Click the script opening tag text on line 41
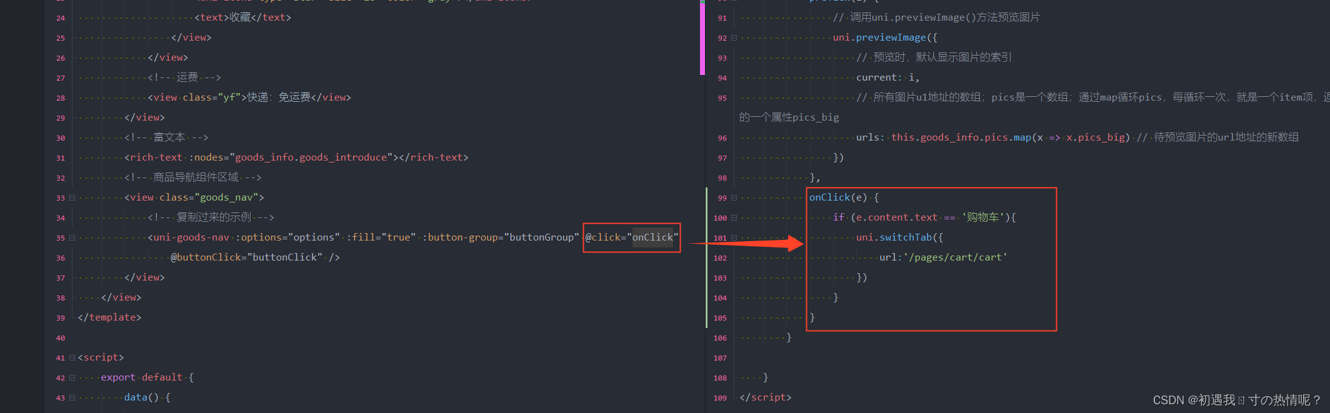Viewport: 1330px width, 413px height. coord(101,357)
